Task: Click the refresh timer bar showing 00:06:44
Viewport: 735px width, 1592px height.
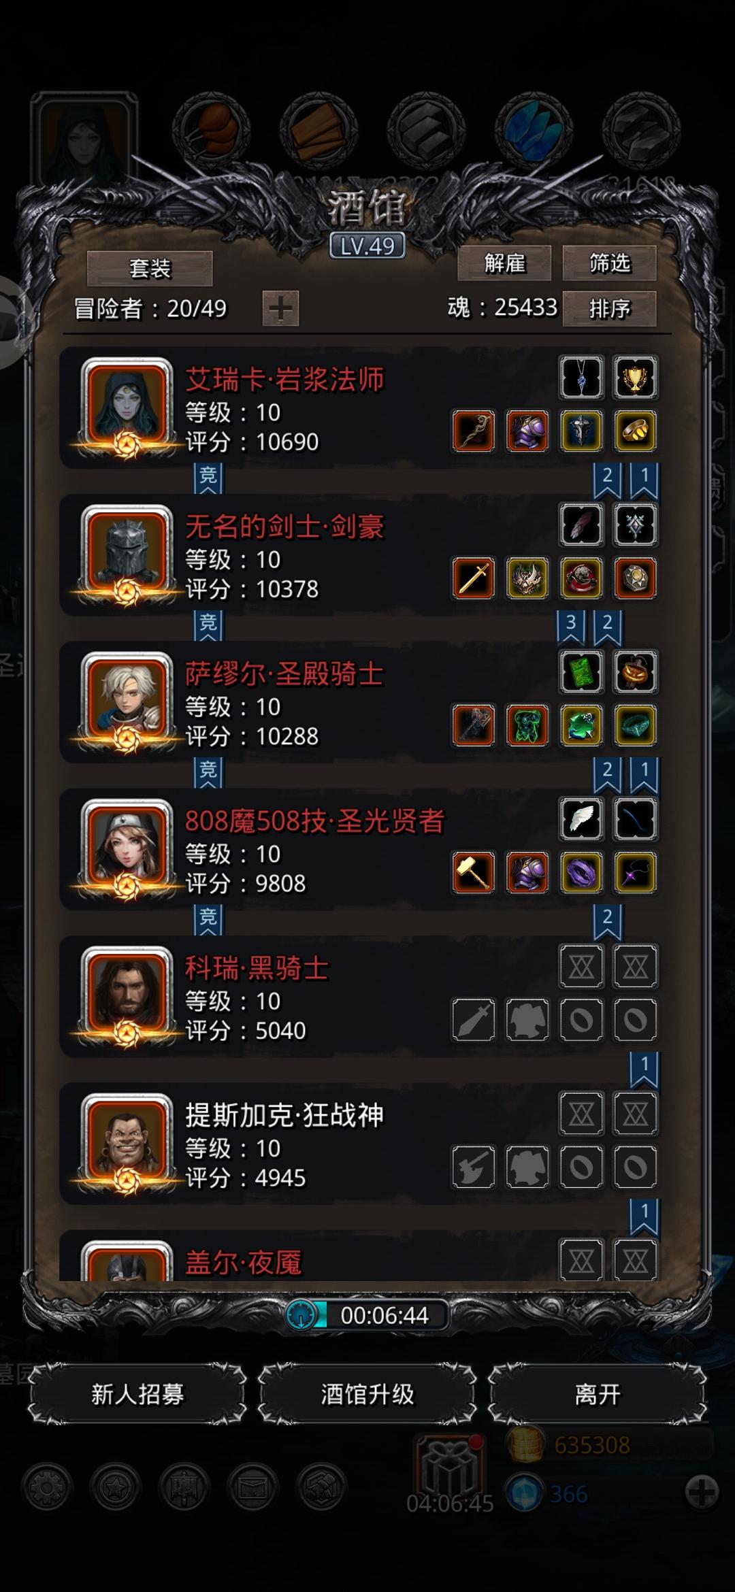Action: pyautogui.click(x=367, y=1315)
